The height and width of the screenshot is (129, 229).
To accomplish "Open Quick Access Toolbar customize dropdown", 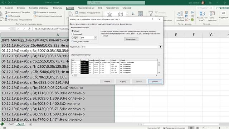I will [x=15, y=3].
